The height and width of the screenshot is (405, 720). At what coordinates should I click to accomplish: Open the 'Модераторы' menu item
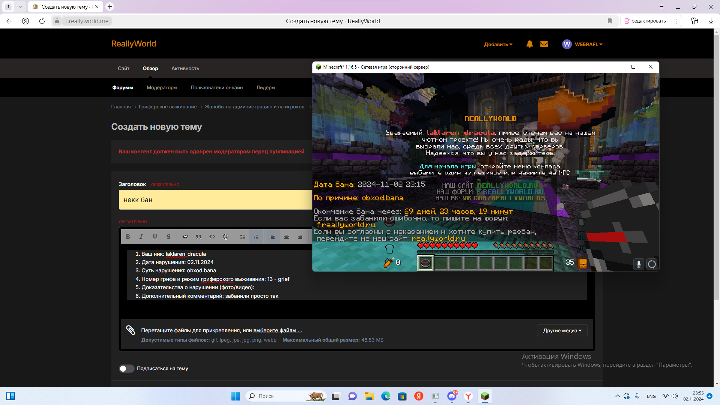[162, 87]
